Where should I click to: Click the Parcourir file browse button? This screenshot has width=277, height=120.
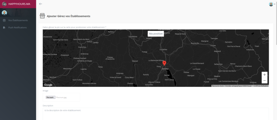click(51, 97)
